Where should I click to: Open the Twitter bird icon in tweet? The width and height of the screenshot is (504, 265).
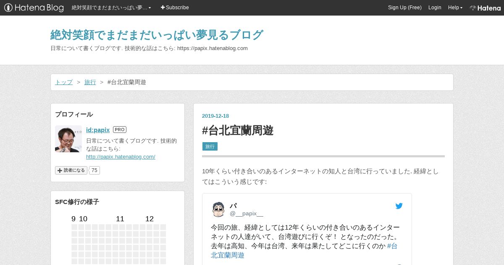click(399, 206)
